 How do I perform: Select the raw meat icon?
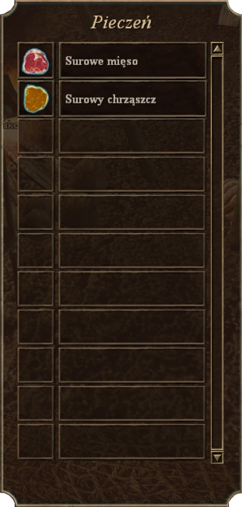[x=36, y=61]
